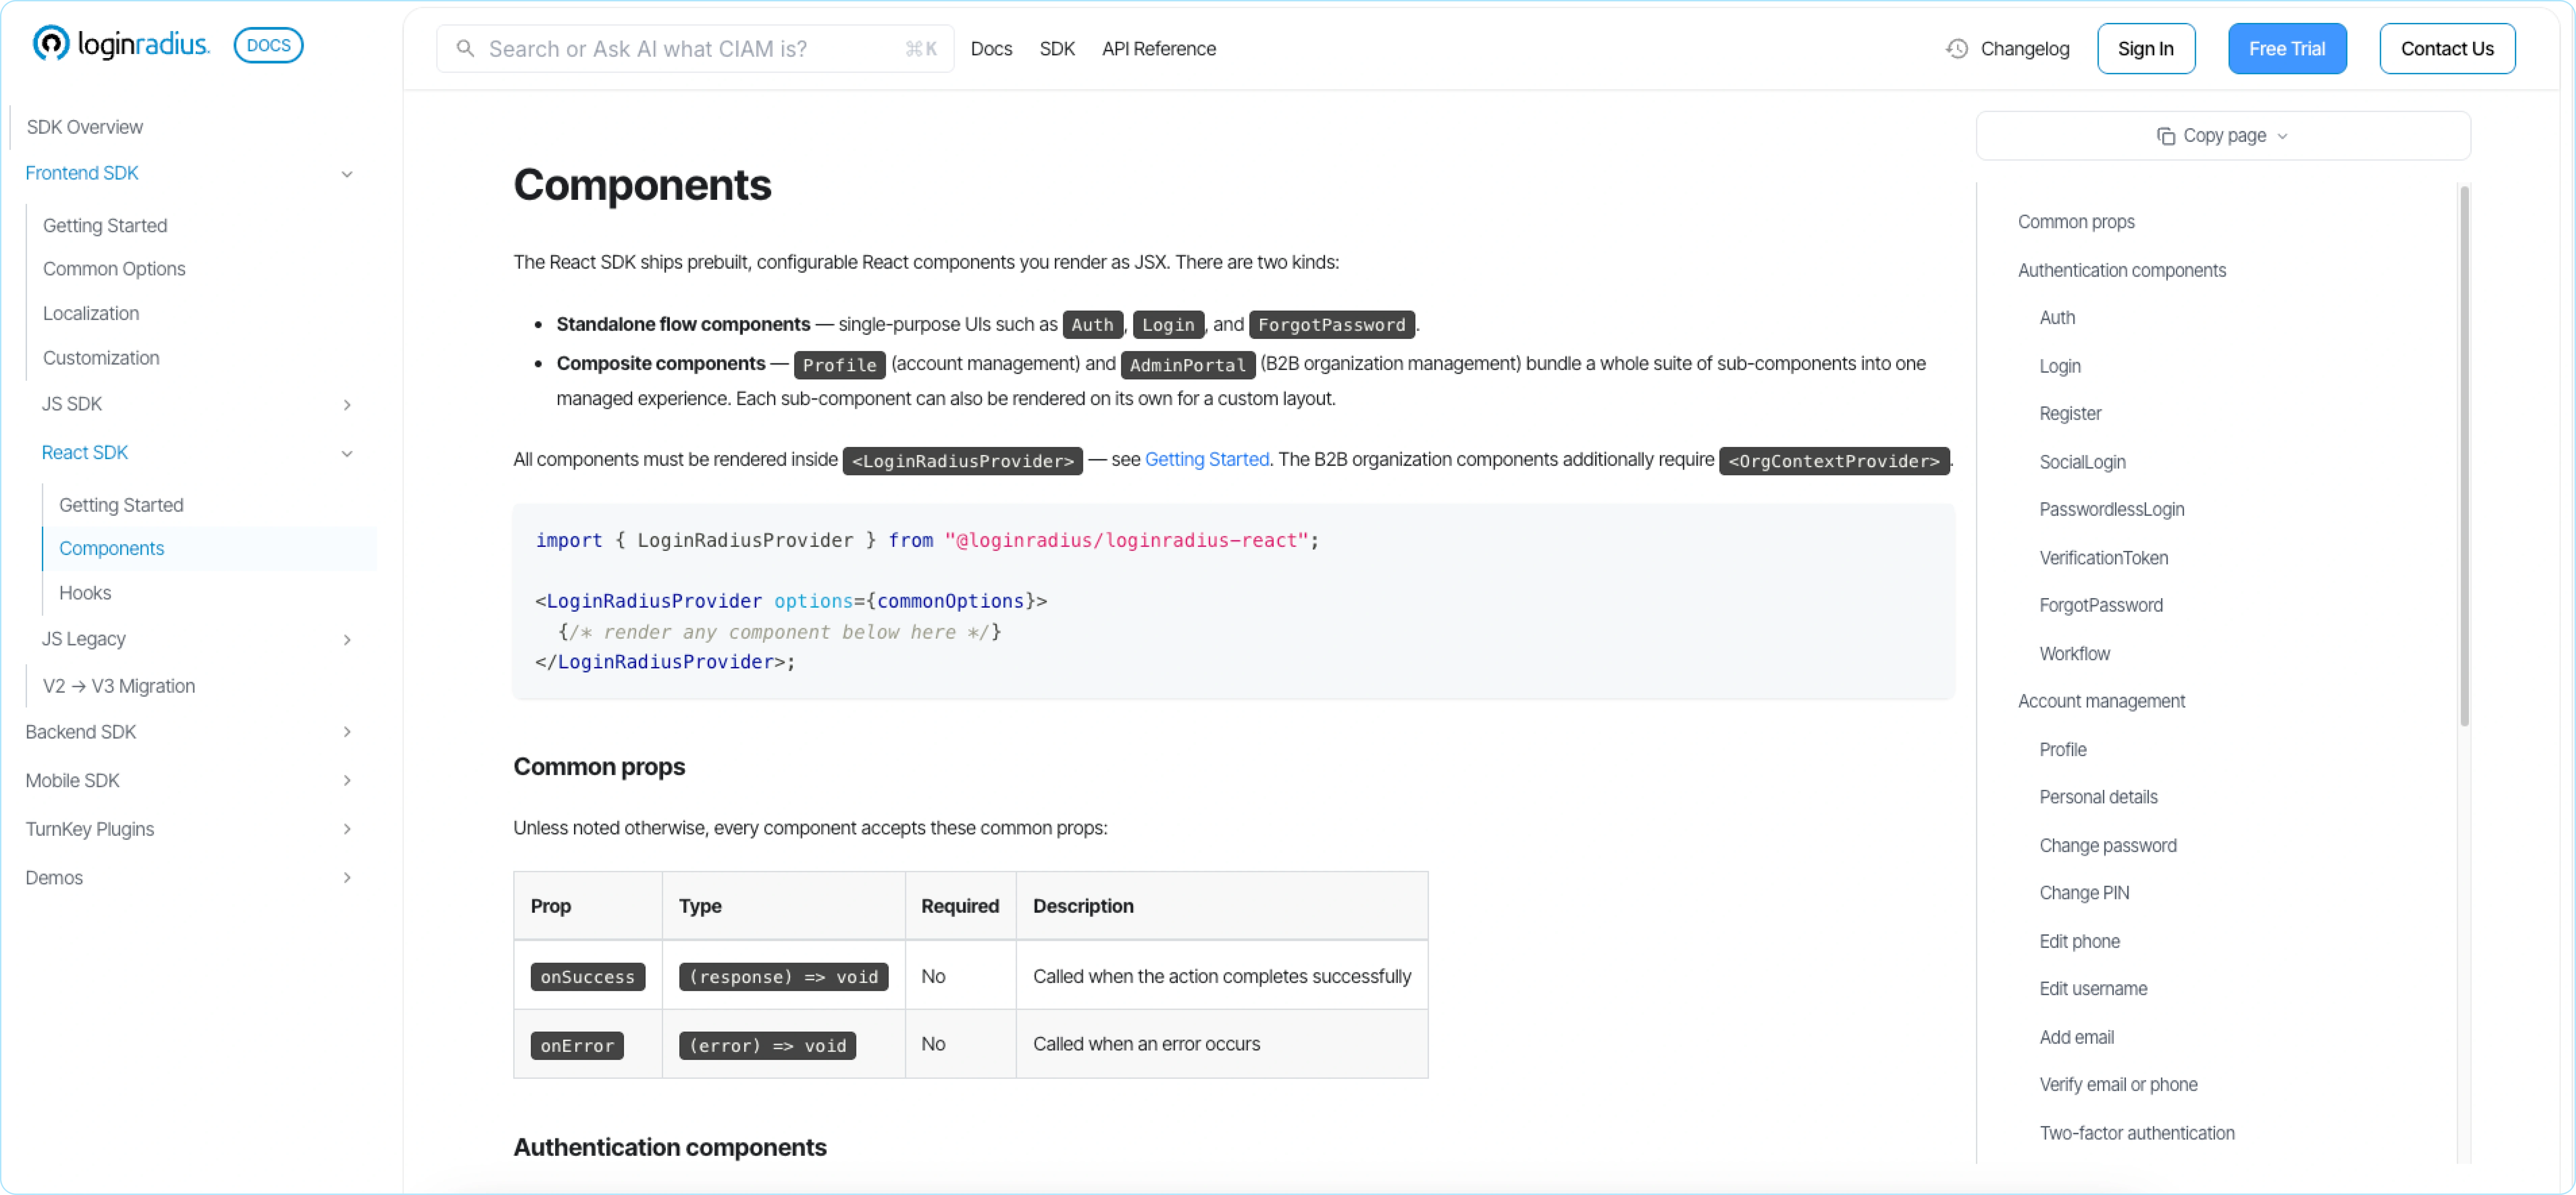Jump to Login in page contents
Viewport: 2576px width, 1195px height.
(x=2060, y=367)
